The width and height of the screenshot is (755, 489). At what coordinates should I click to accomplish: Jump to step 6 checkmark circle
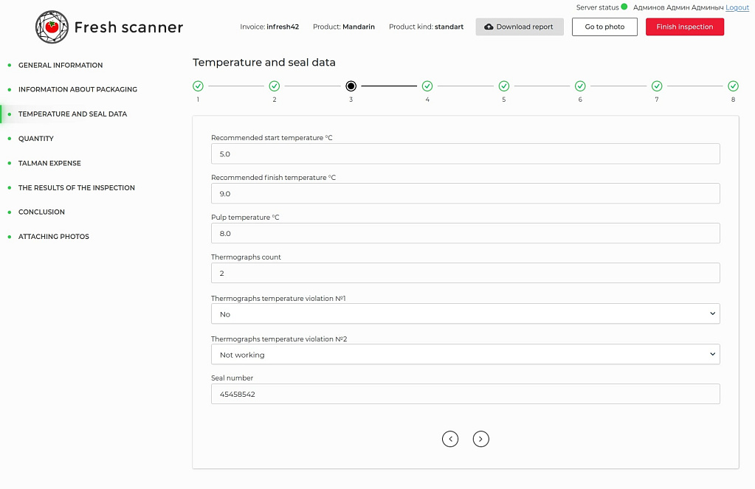point(580,86)
